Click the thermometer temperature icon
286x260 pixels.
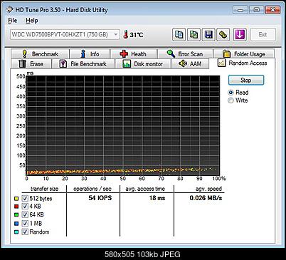(x=126, y=35)
